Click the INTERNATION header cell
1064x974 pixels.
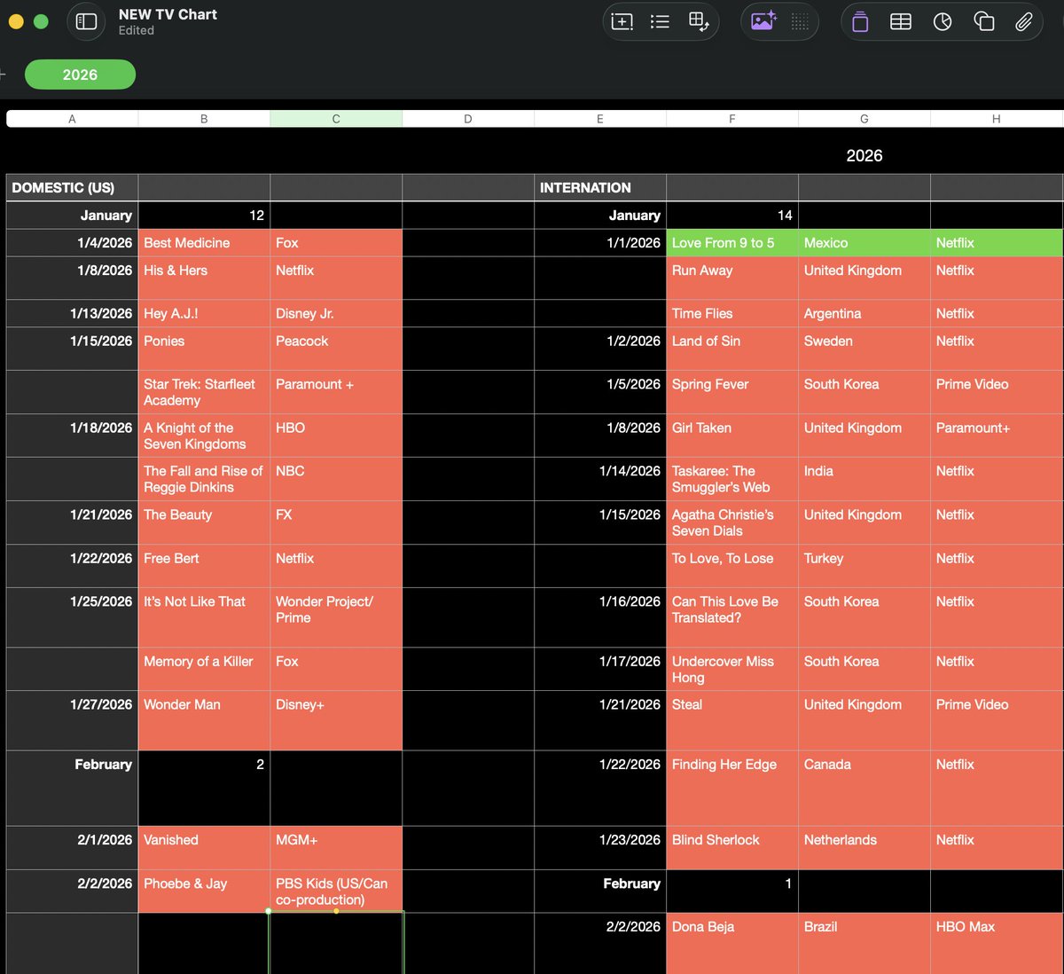tap(600, 187)
